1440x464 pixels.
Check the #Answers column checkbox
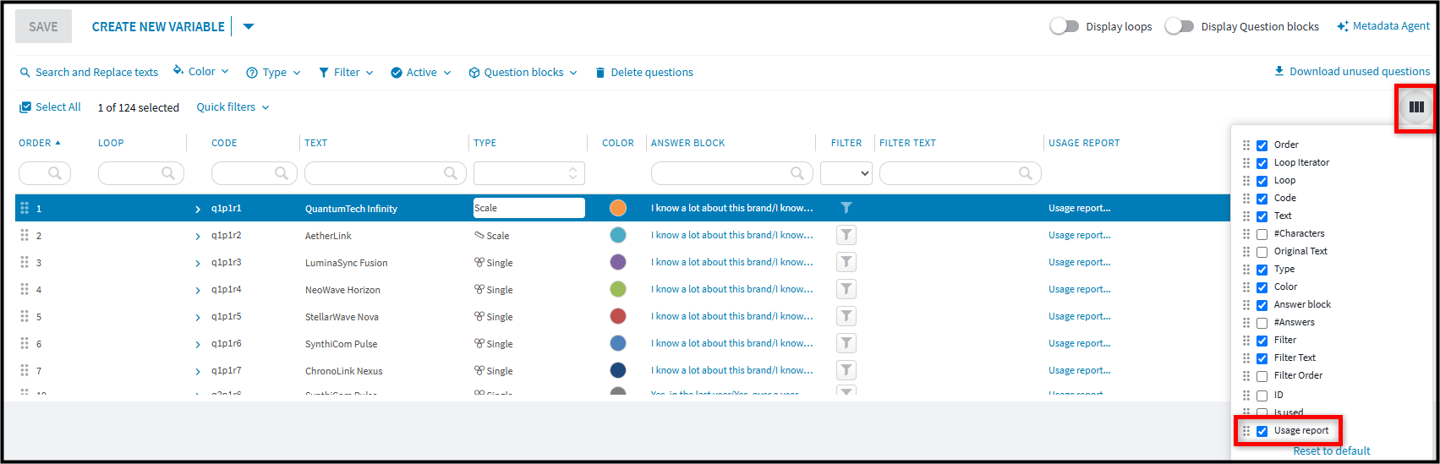point(1262,323)
